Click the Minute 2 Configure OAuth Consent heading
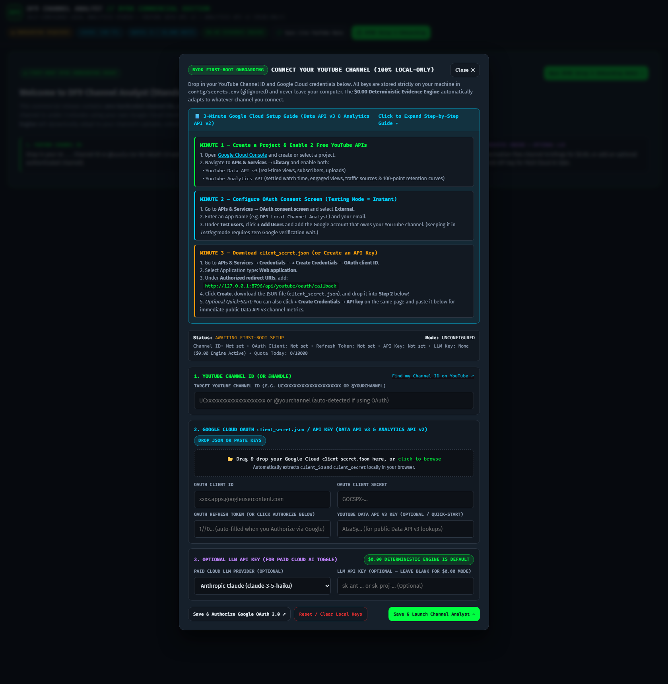Image resolution: width=668 pixels, height=684 pixels. [298, 199]
